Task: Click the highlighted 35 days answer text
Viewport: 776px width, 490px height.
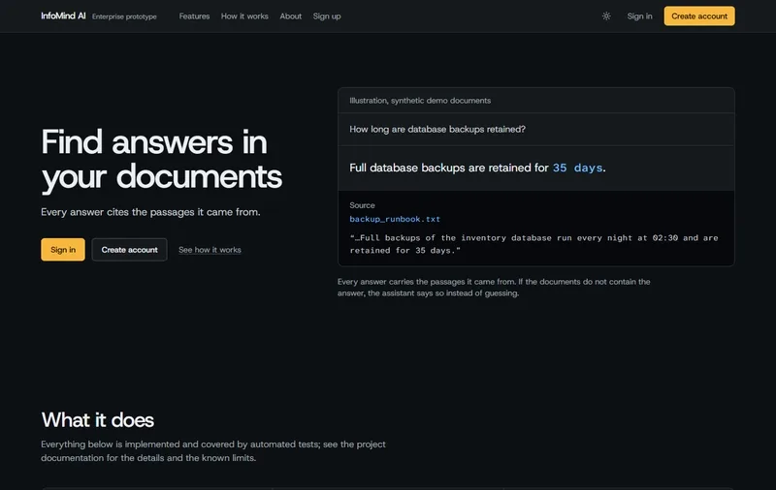Action: [x=577, y=168]
